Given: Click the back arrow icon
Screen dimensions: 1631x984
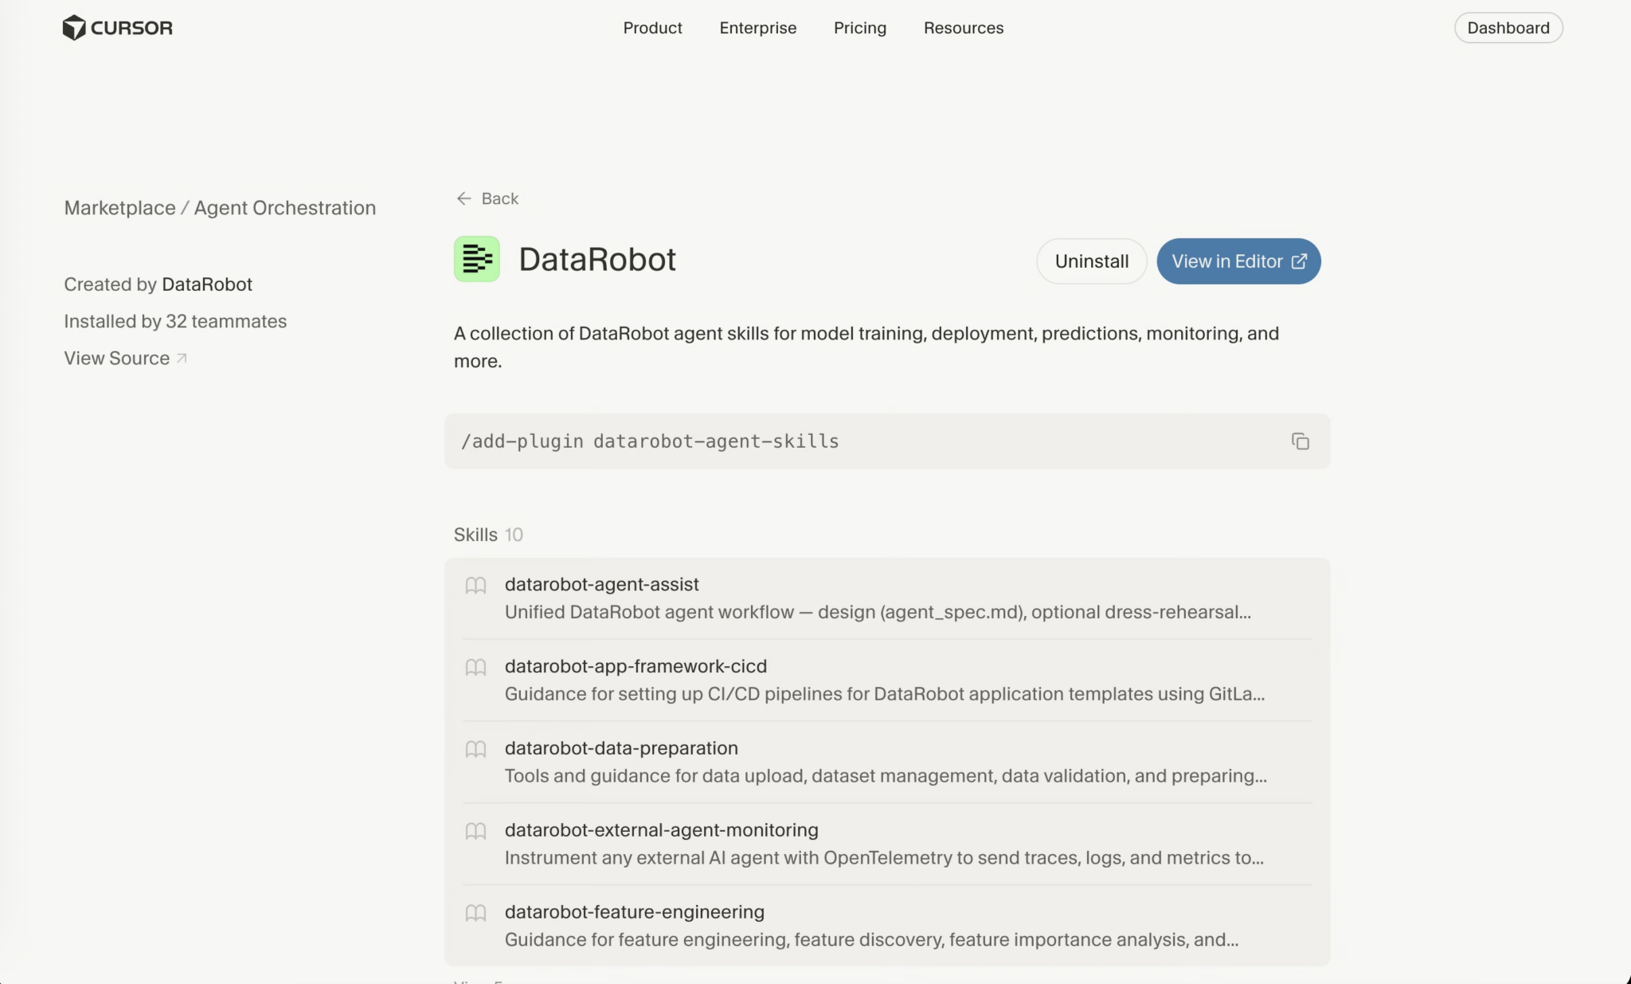Looking at the screenshot, I should 463,198.
